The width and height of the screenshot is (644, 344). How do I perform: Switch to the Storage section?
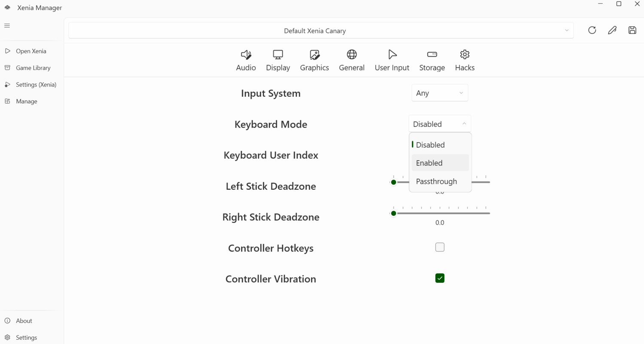432,60
